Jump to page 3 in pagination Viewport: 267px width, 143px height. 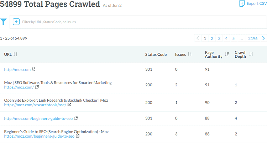[x=219, y=38]
